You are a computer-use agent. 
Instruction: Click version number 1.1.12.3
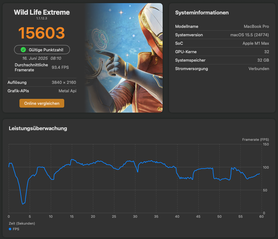point(42,18)
